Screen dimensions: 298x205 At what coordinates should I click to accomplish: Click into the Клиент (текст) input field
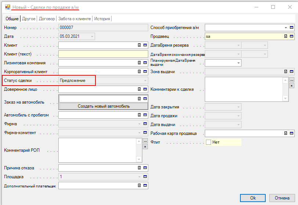pyautogui.click(x=103, y=54)
